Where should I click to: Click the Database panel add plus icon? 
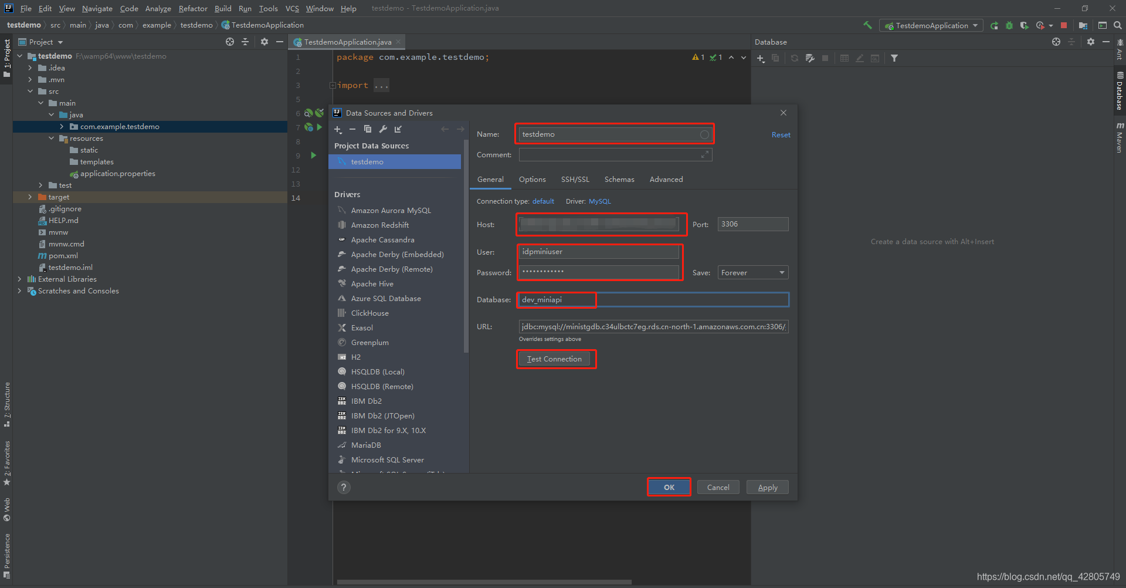point(761,58)
